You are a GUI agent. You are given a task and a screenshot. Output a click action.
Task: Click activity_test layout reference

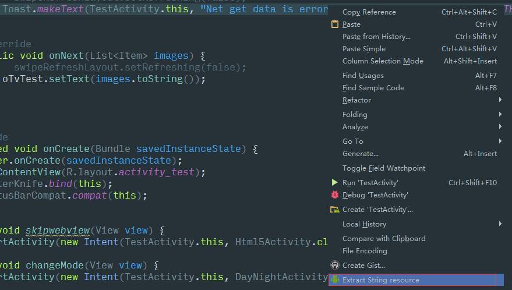(157, 172)
